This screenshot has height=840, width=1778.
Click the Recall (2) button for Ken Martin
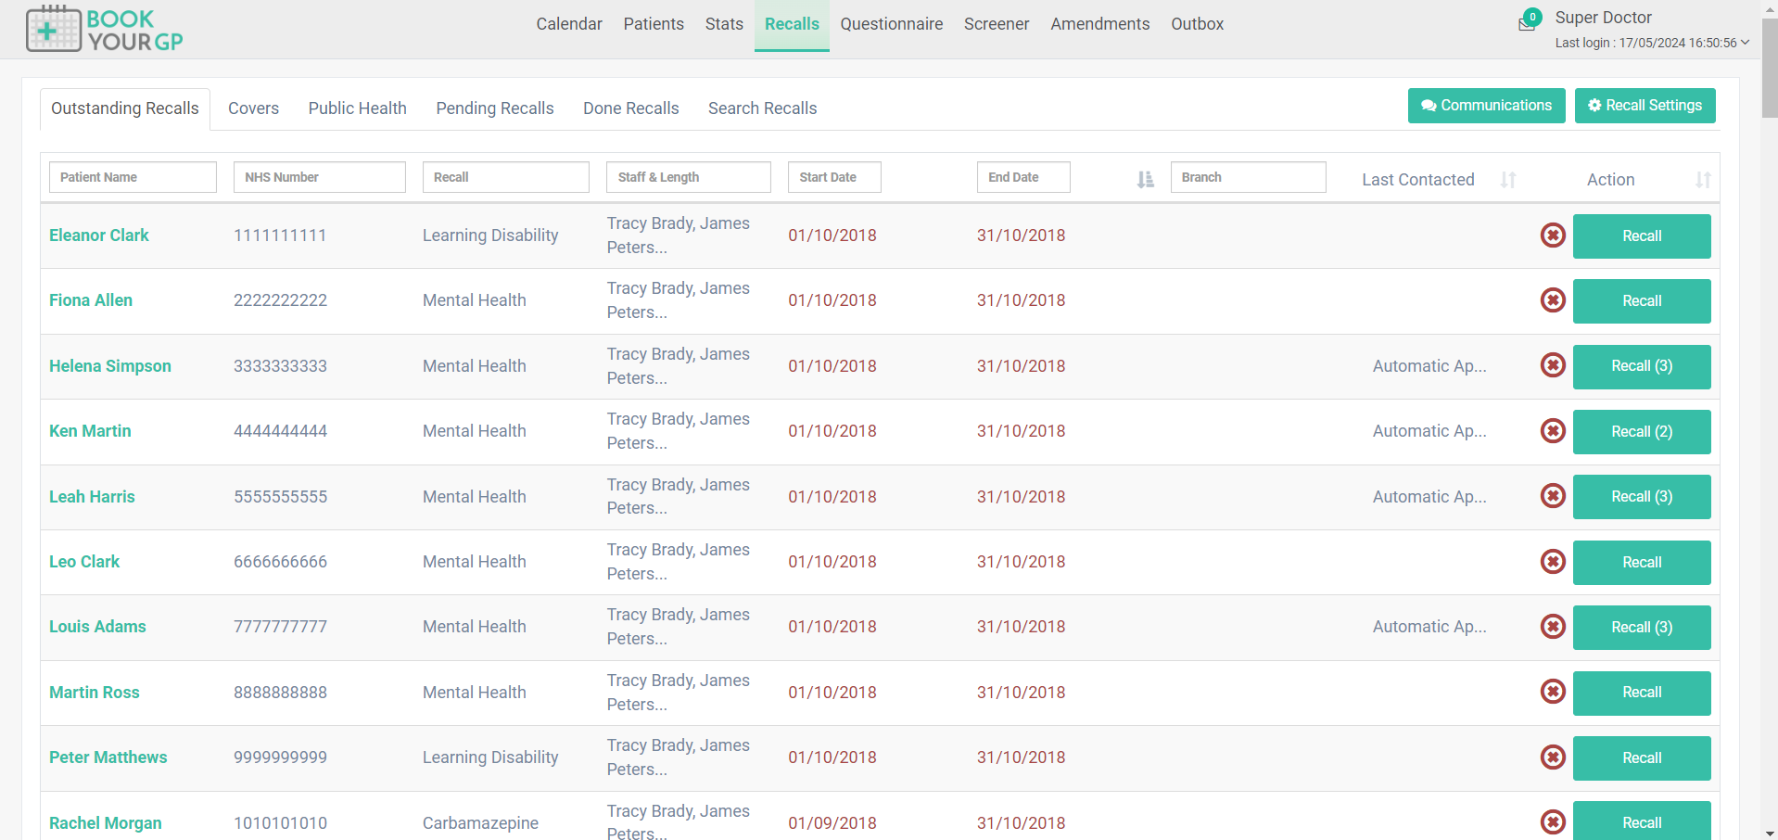point(1641,431)
